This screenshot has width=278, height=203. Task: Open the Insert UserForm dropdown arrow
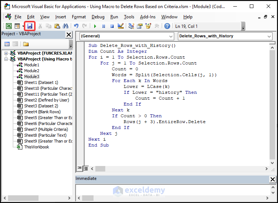pos(23,26)
